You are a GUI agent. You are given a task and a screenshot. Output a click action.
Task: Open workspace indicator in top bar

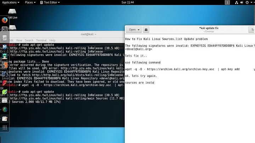pos(227,2)
